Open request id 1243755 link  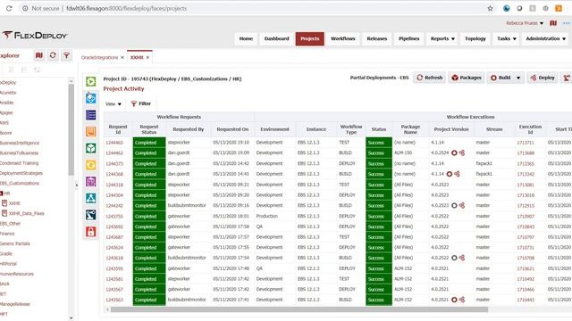[114, 216]
